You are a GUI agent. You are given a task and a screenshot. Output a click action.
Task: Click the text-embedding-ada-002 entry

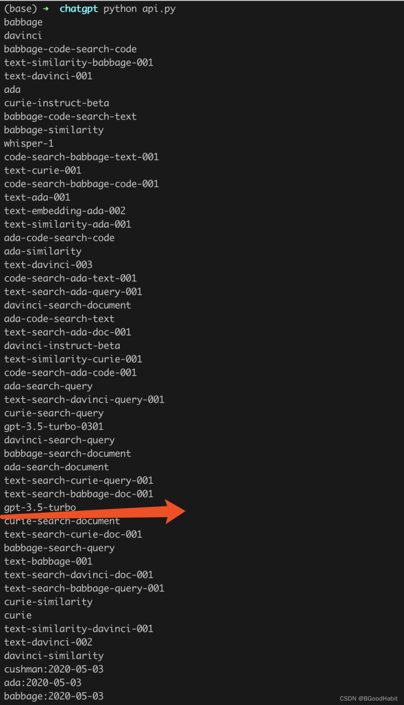65,210
